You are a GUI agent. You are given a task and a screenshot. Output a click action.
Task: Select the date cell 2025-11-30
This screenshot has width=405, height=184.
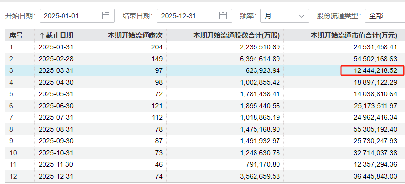pyautogui.click(x=56, y=164)
